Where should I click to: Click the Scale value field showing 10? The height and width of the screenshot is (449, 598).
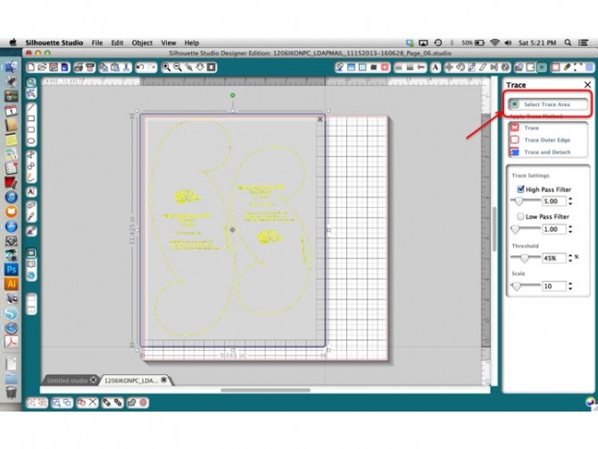[554, 287]
